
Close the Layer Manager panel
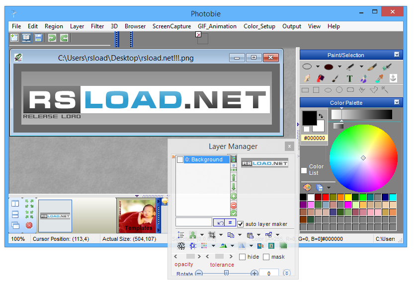[x=289, y=146]
